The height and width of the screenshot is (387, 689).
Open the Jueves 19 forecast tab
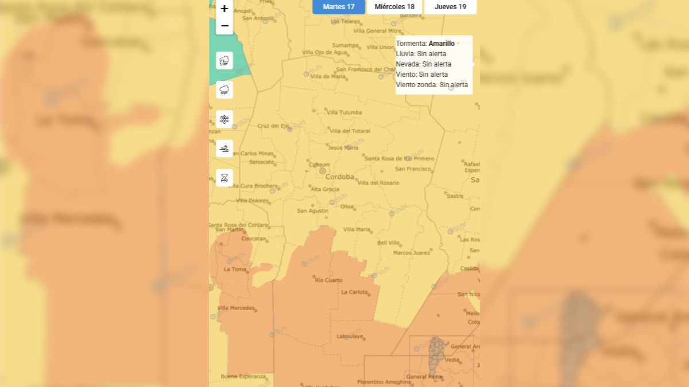pos(450,7)
